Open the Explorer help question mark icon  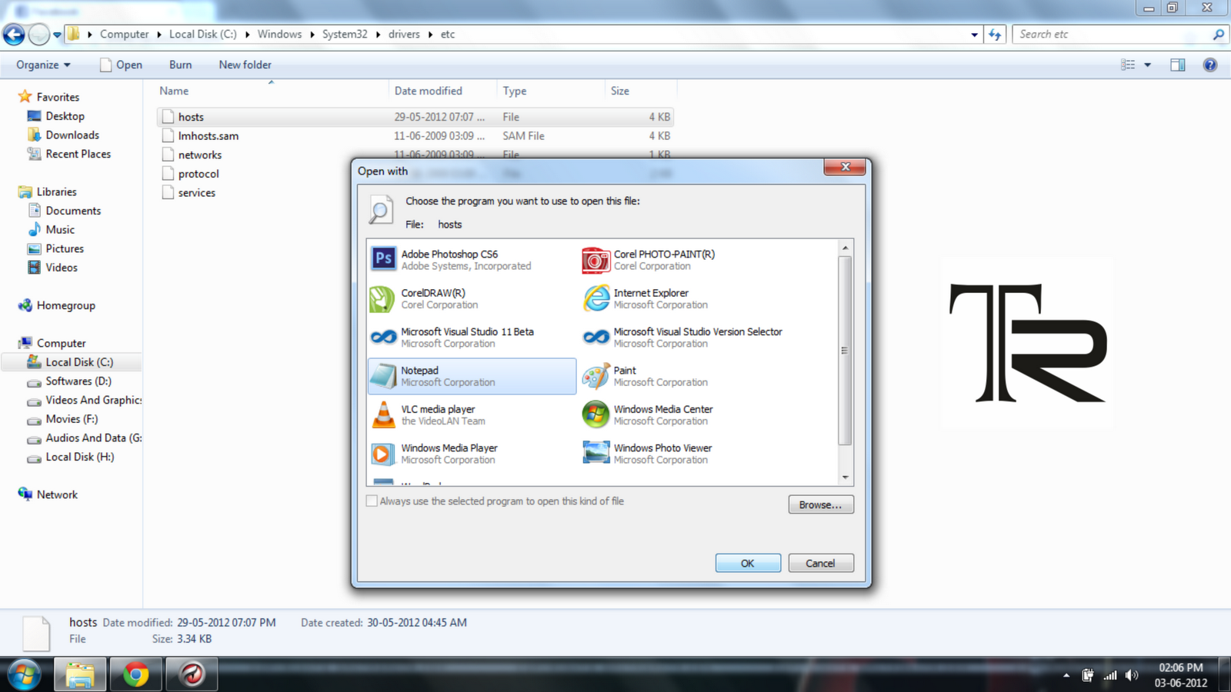[1209, 65]
